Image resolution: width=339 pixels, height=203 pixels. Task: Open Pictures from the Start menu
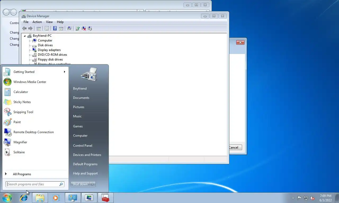point(79,107)
